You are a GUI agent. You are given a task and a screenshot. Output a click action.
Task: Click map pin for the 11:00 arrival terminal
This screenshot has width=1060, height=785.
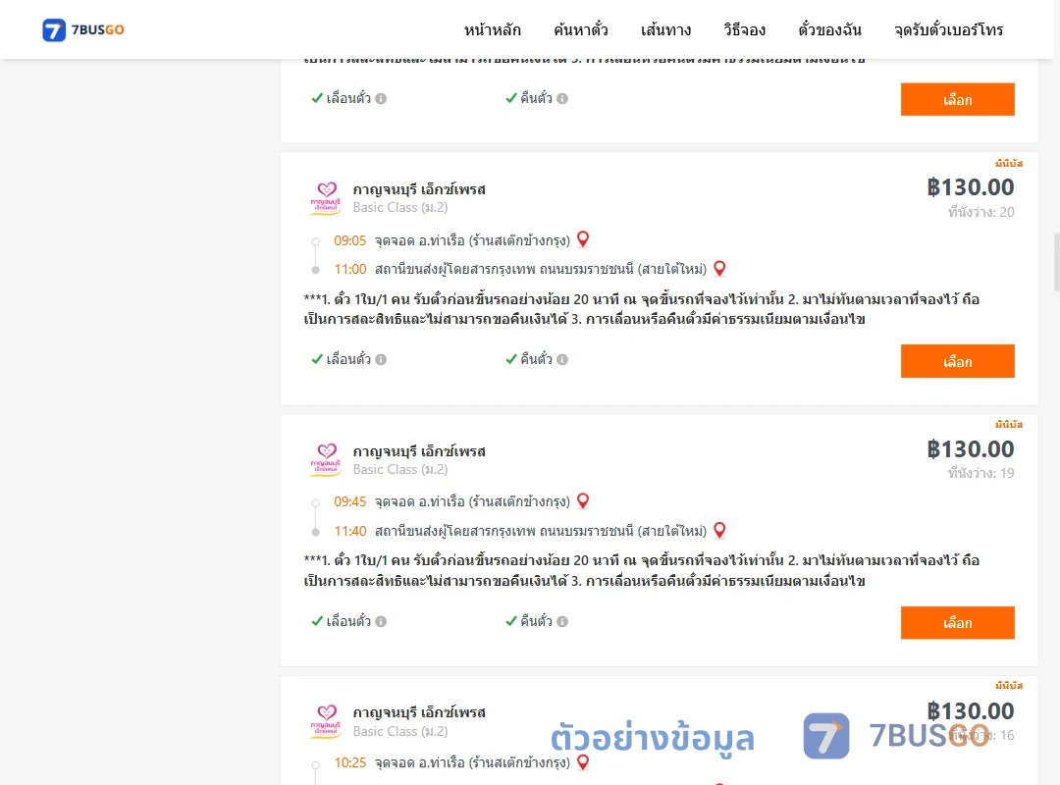(719, 269)
